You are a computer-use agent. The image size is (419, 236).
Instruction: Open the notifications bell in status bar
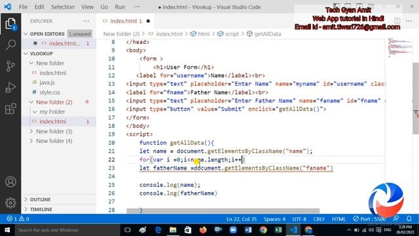409,219
